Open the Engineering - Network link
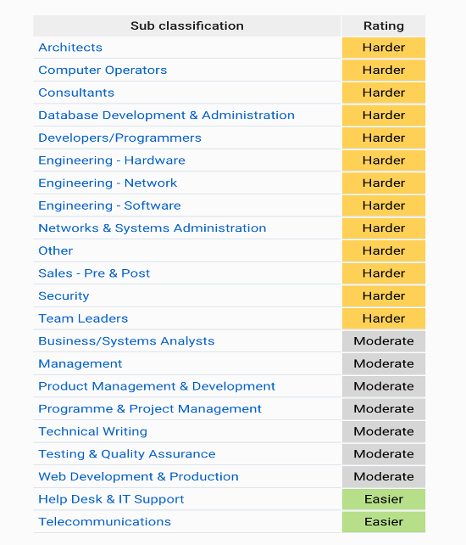466x545 pixels. pos(108,183)
